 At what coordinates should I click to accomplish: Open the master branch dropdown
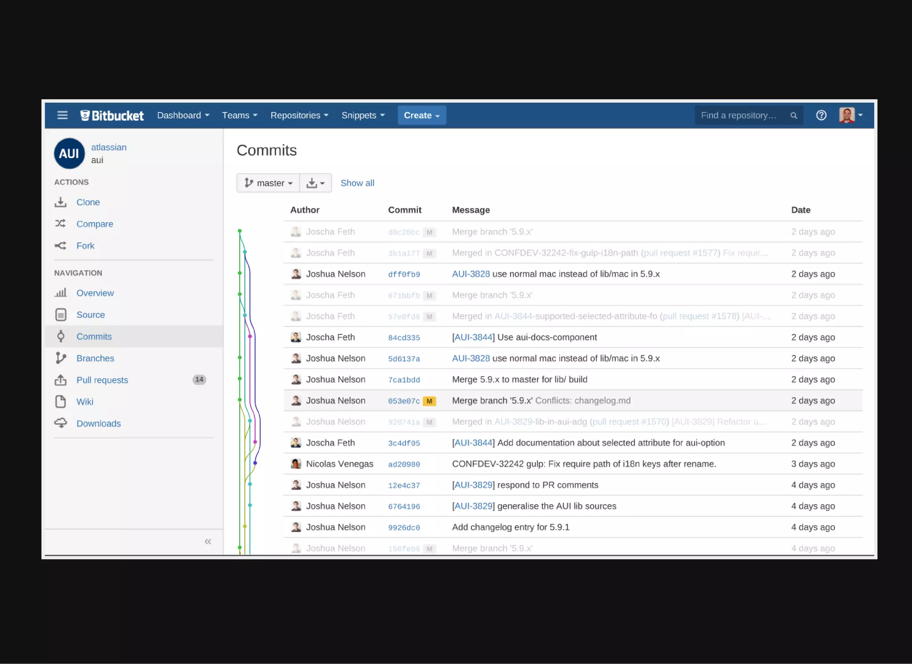click(x=268, y=183)
